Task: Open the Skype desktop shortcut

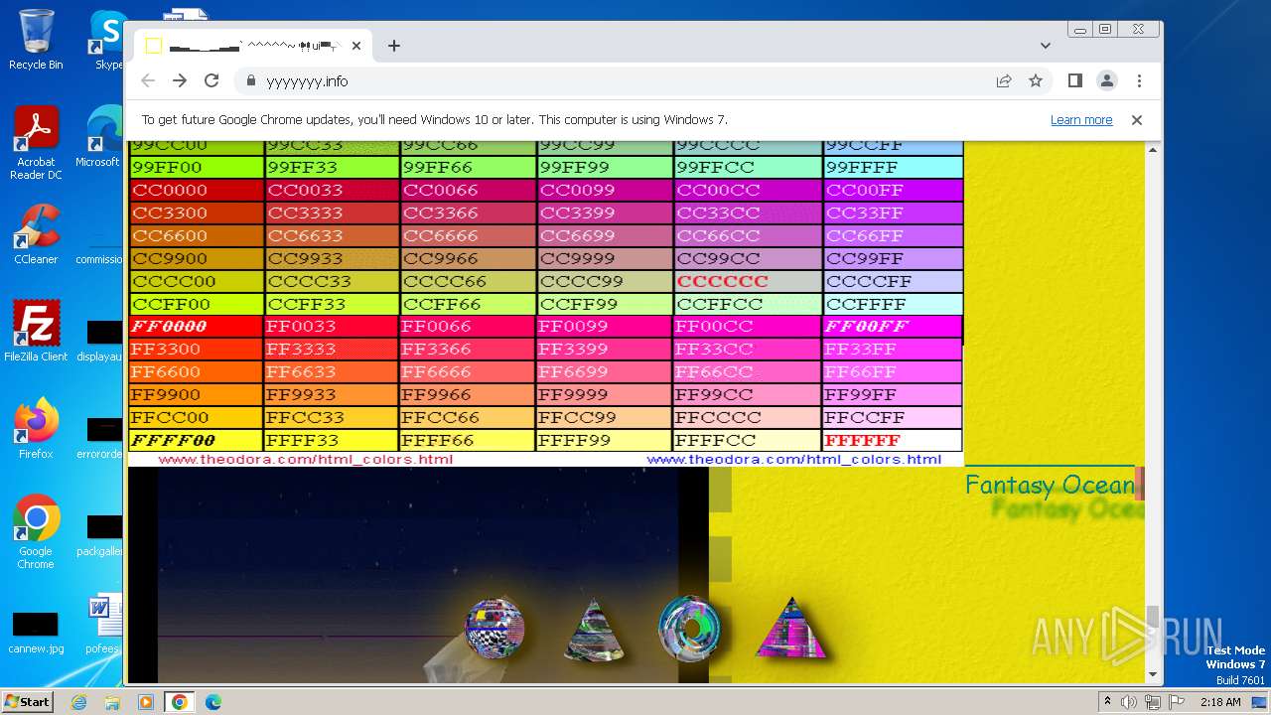Action: 108,40
